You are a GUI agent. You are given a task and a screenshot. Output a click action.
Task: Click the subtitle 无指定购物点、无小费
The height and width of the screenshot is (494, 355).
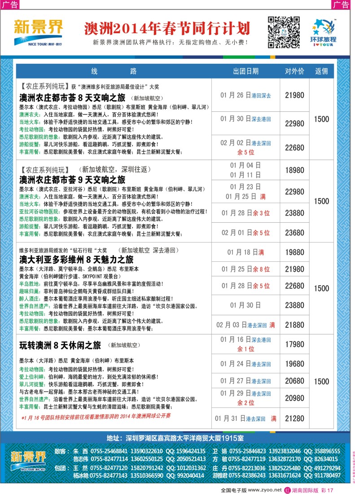[x=213, y=42]
